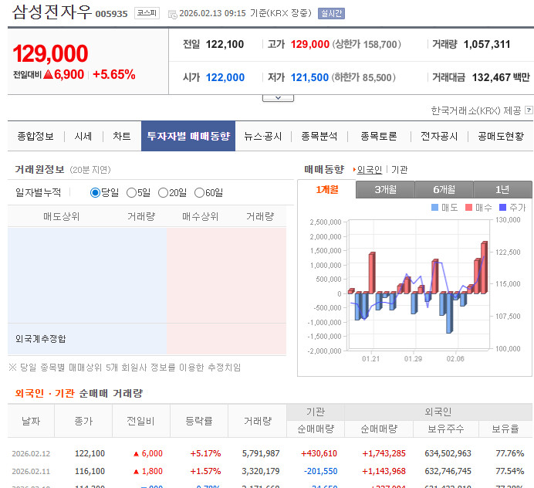Viewport: 534px width, 488px height.
Task: Click the 종가 column header
Action: (83, 421)
